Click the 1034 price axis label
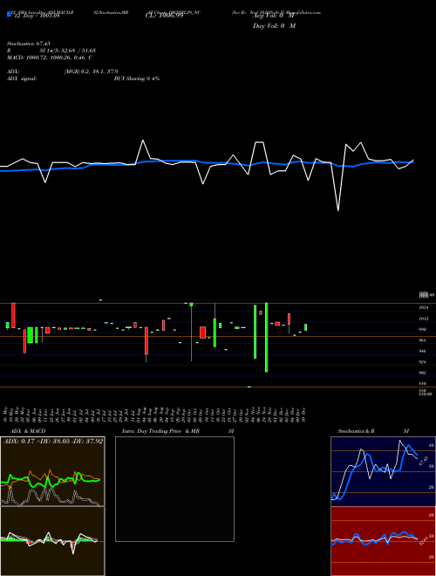The height and width of the screenshot is (576, 436). click(424, 308)
